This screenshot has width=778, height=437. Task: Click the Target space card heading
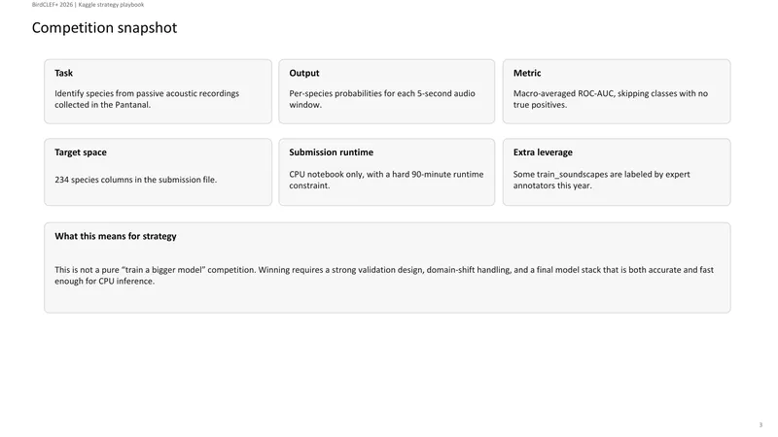(x=81, y=152)
